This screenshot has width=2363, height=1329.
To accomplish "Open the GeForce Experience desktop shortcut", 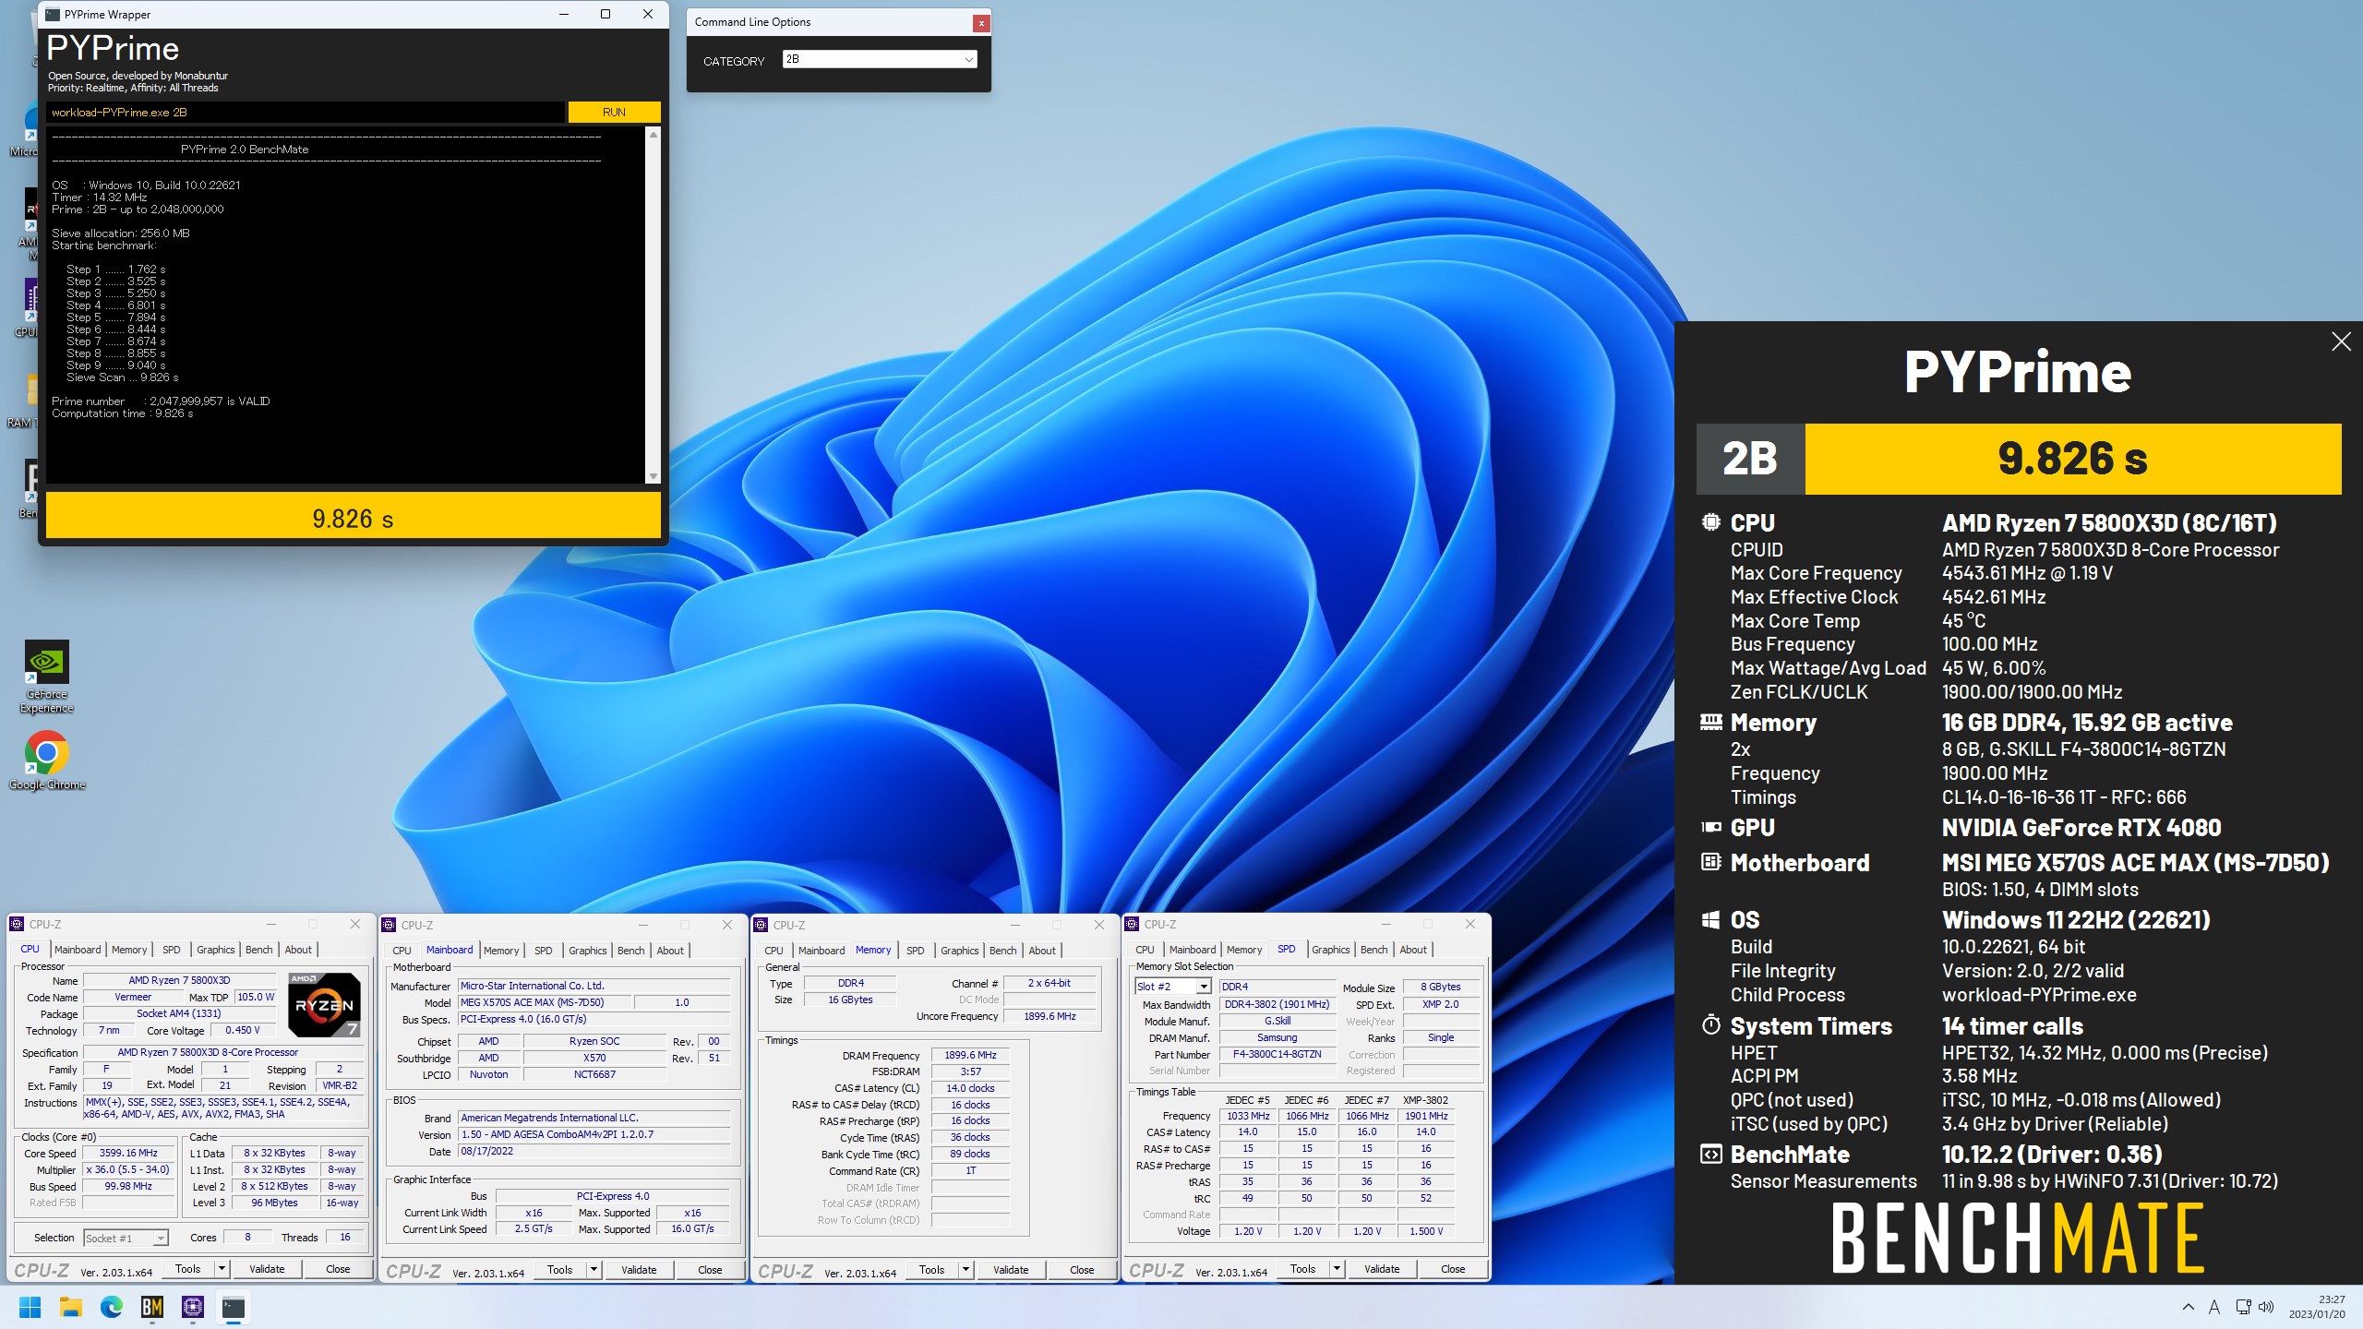I will [47, 676].
